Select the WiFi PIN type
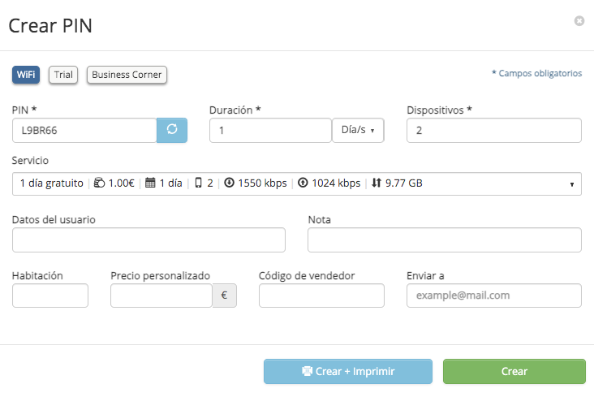 point(26,75)
